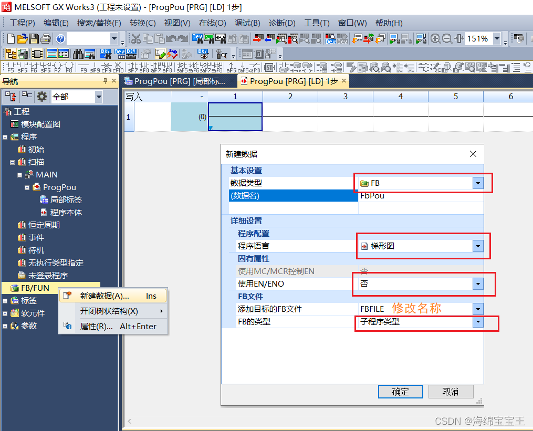Viewport: 533px width, 431px height.
Task: Select the highlighted ladder cell in column 1
Action: [235, 117]
